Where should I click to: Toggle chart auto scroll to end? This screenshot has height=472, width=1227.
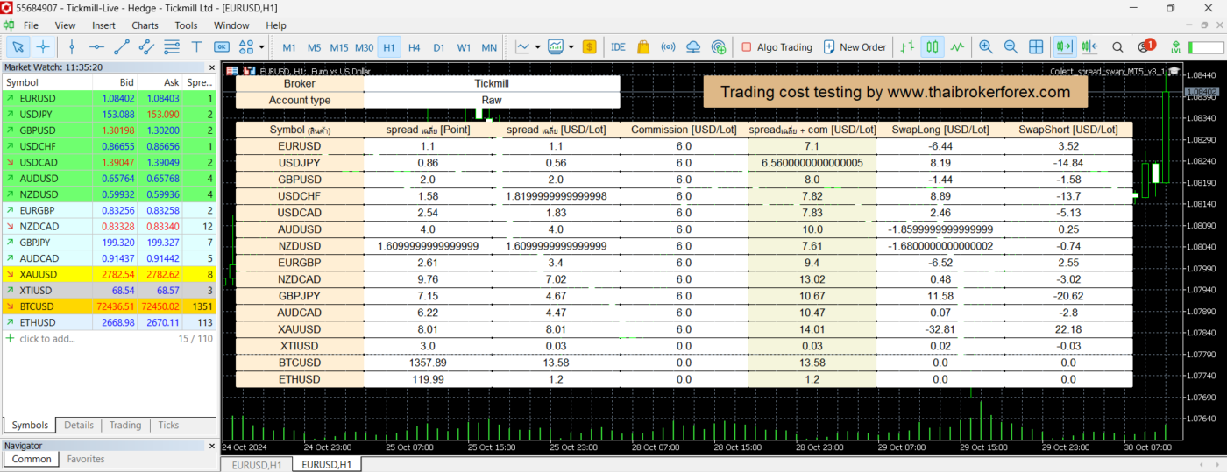click(x=1065, y=46)
